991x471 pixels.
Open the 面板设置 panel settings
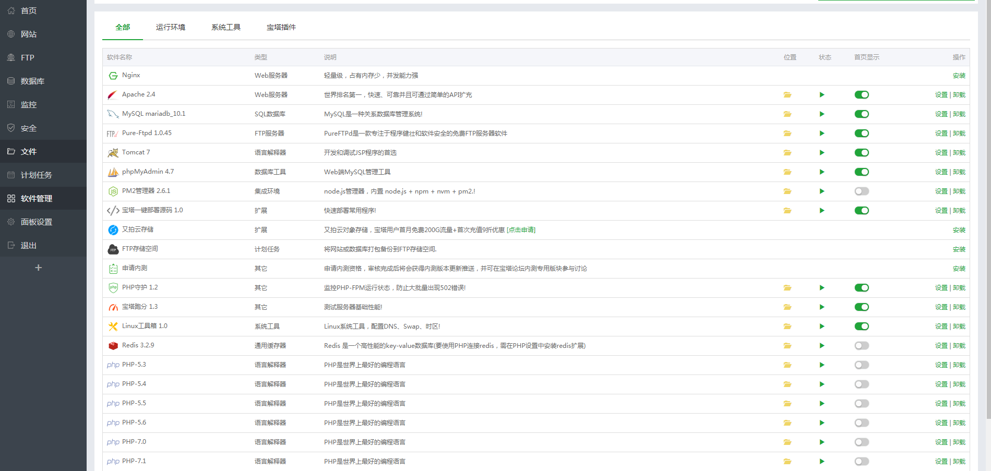click(43, 222)
